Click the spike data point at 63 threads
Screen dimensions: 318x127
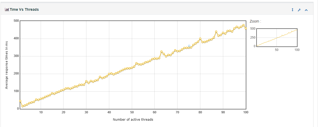click(161, 52)
